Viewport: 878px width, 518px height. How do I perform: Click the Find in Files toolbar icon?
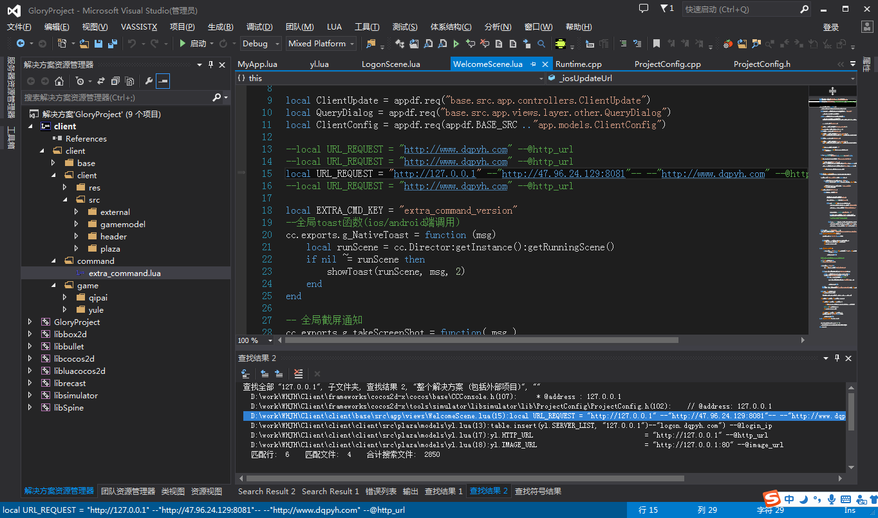pos(370,44)
